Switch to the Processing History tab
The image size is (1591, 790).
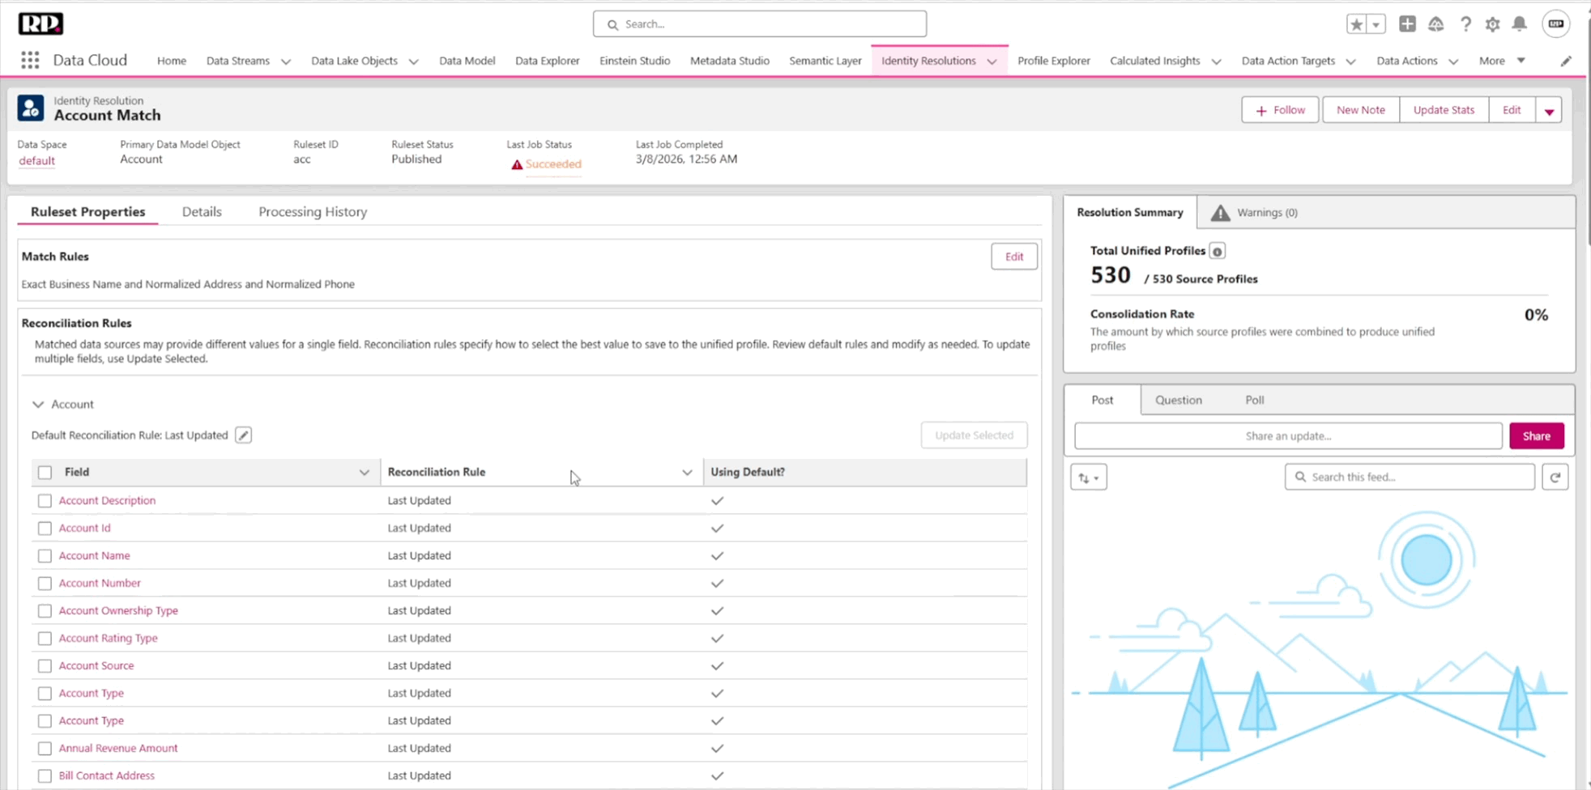[x=313, y=212]
